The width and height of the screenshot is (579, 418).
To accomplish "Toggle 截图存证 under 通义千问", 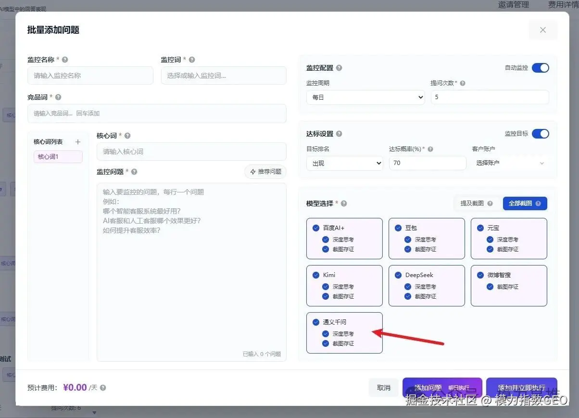I will [326, 343].
